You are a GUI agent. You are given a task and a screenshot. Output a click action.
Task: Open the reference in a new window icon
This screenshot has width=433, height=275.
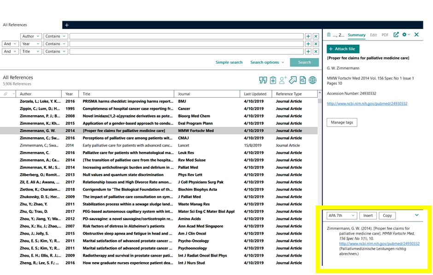(396, 35)
